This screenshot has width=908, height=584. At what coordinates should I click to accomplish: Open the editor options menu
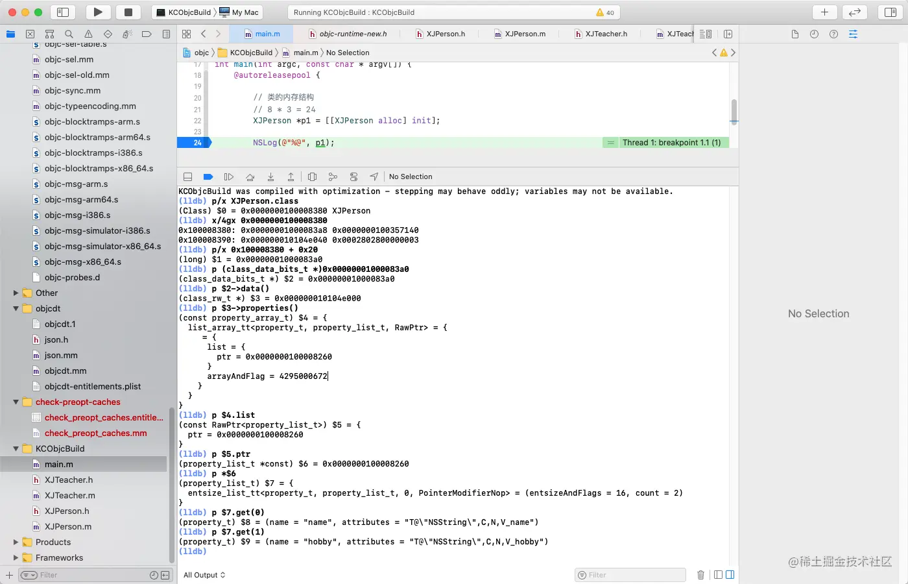click(x=706, y=34)
